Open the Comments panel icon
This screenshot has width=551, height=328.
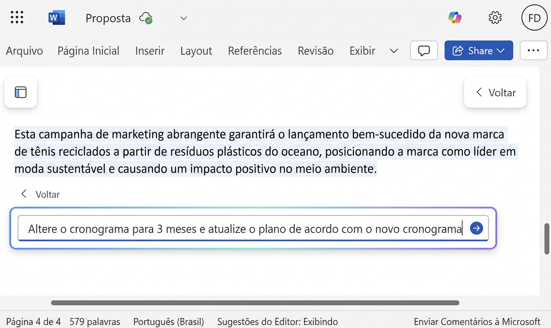(x=423, y=50)
